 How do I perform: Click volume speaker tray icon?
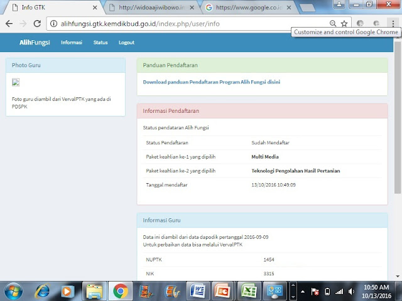point(351,292)
